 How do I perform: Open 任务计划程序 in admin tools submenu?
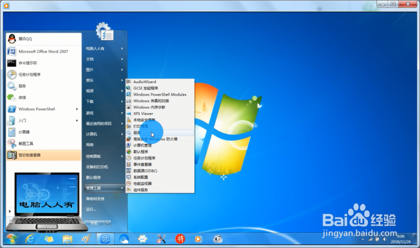(x=160, y=158)
